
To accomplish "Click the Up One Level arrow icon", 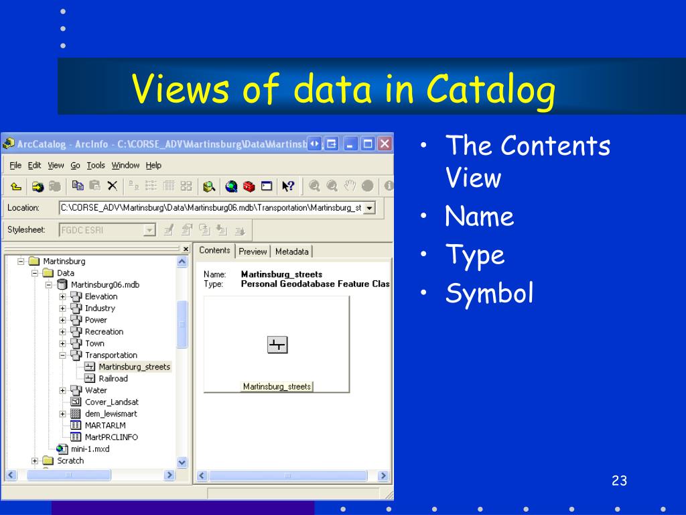I will (16, 186).
